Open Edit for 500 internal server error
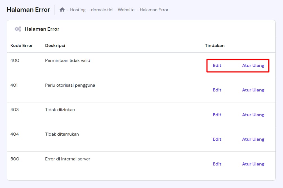This screenshot has height=188, width=283. tap(217, 164)
